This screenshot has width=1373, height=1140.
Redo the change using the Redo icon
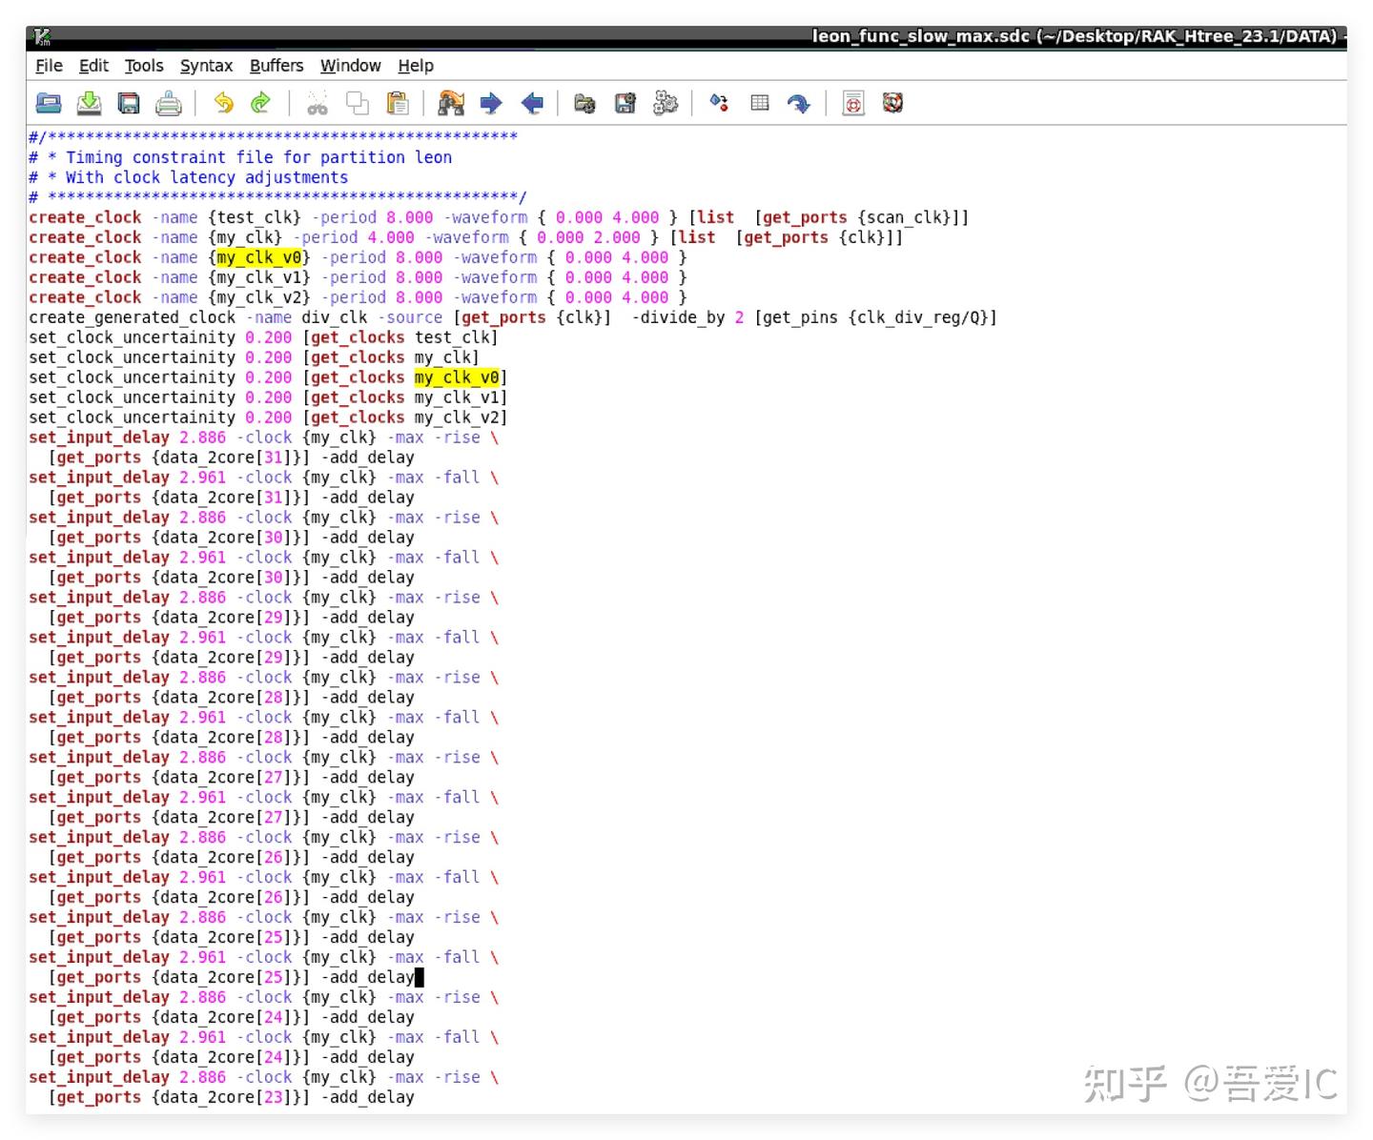(x=260, y=103)
